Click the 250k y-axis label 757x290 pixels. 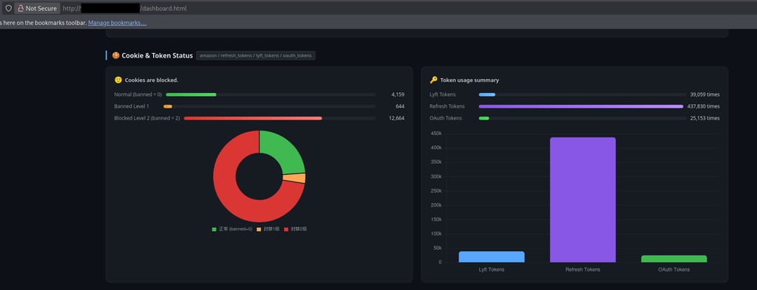[436, 191]
